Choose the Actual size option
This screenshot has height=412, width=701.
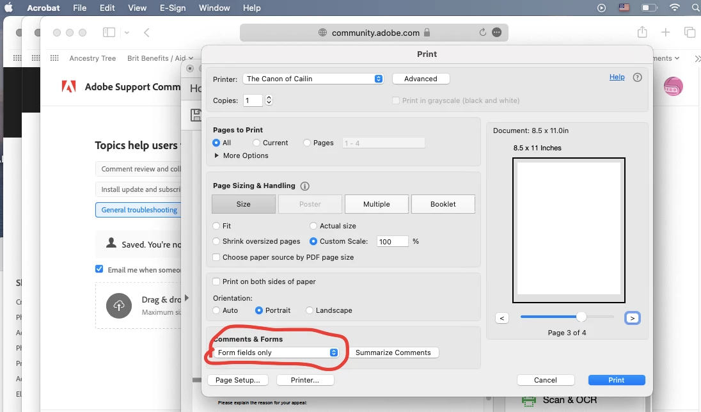(x=313, y=226)
